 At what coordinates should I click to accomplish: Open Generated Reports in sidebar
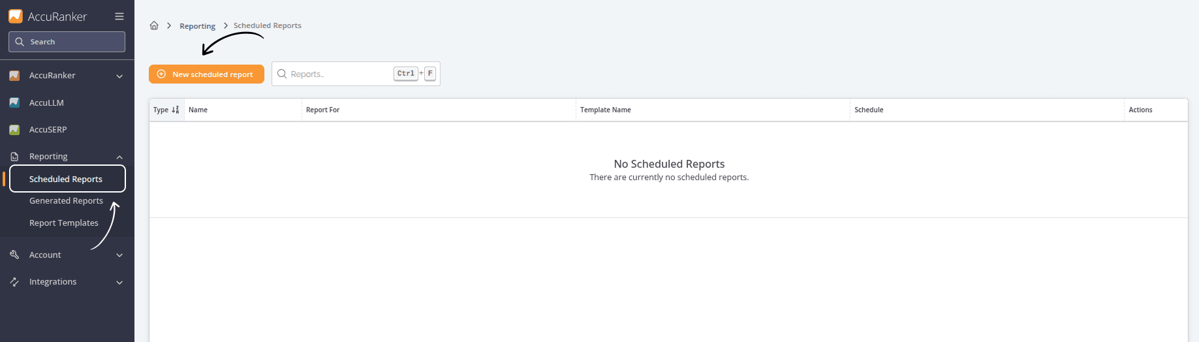tap(66, 201)
